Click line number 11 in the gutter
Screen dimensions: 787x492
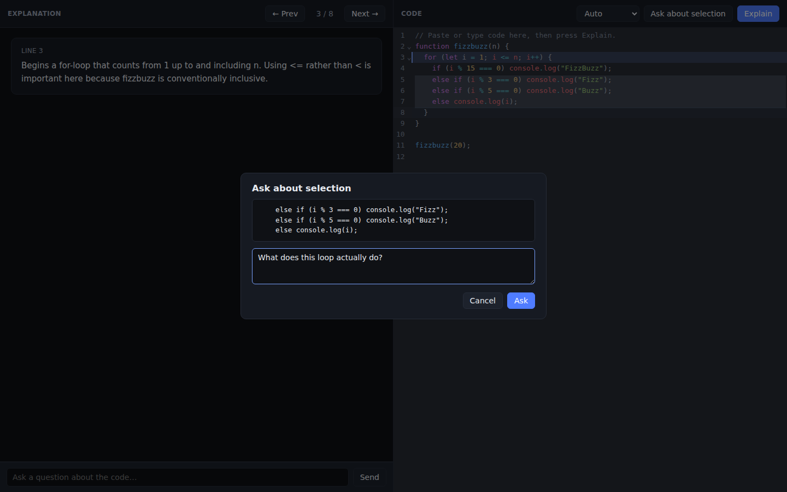click(x=401, y=145)
